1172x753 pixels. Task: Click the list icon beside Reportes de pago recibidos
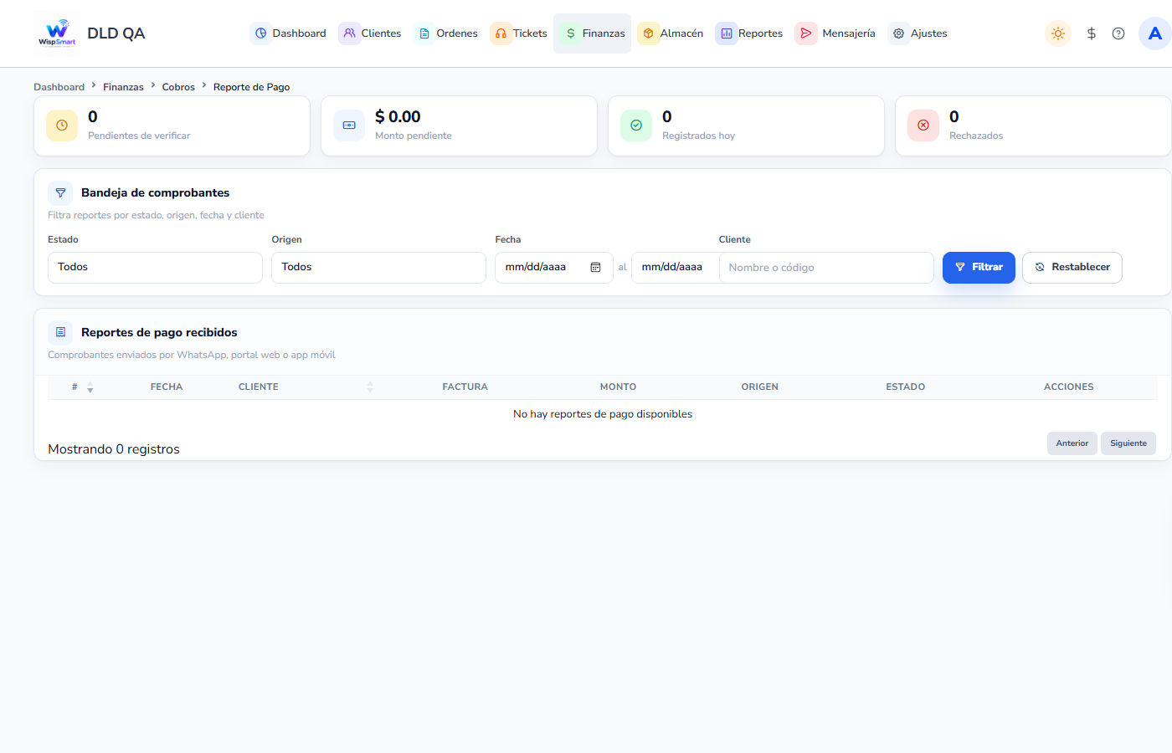[60, 332]
